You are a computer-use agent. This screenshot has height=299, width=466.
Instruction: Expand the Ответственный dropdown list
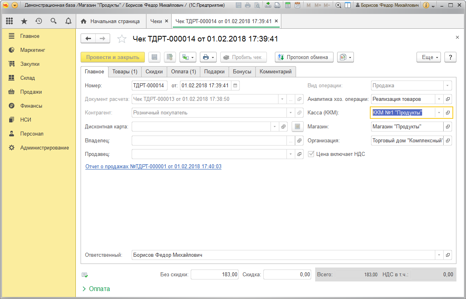click(x=439, y=255)
